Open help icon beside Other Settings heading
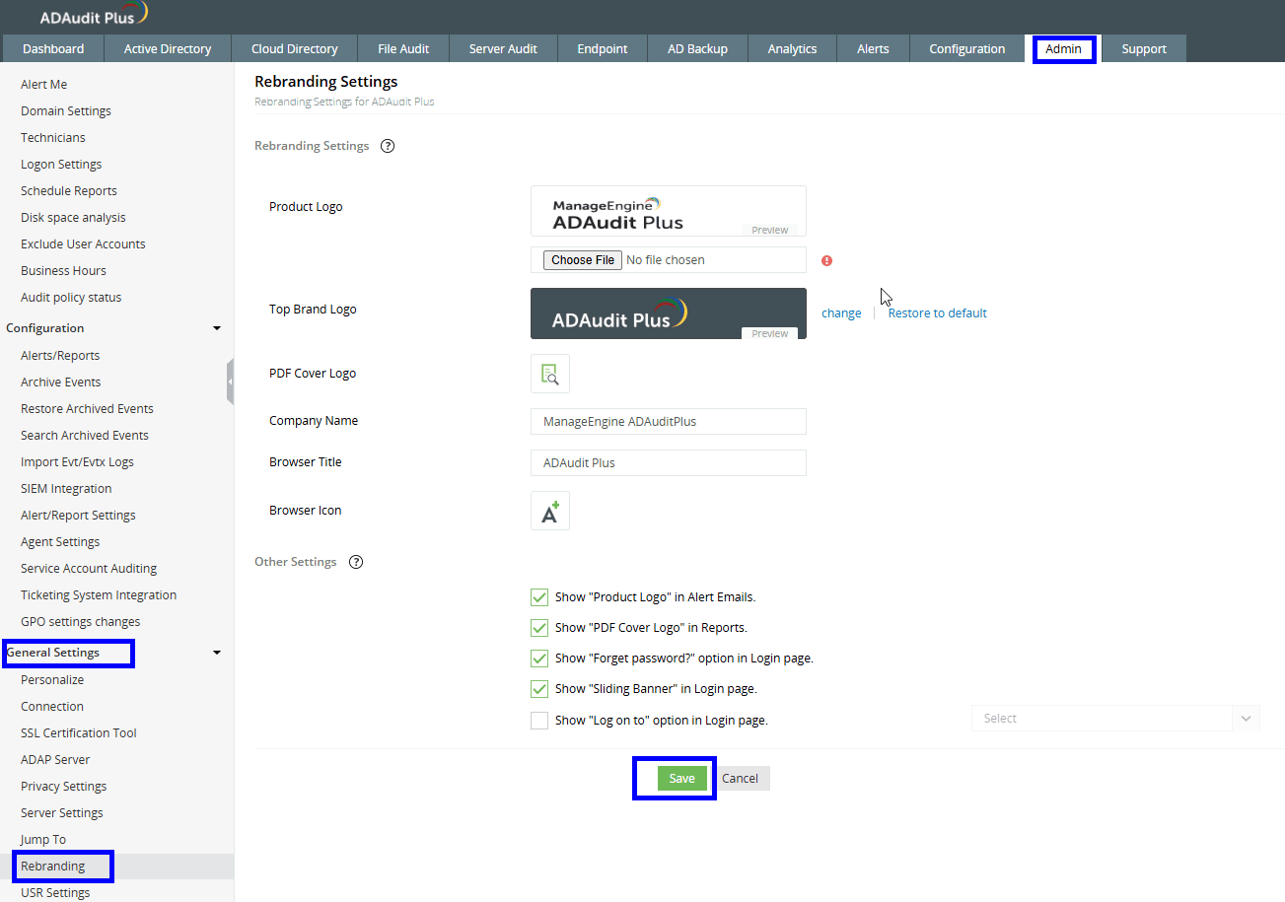Image resolution: width=1285 pixels, height=902 pixels. (356, 562)
